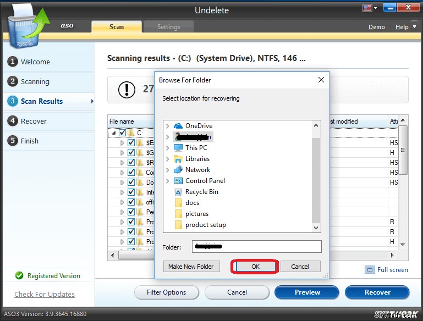
Task: Go to the Scanning step
Action: click(x=35, y=81)
